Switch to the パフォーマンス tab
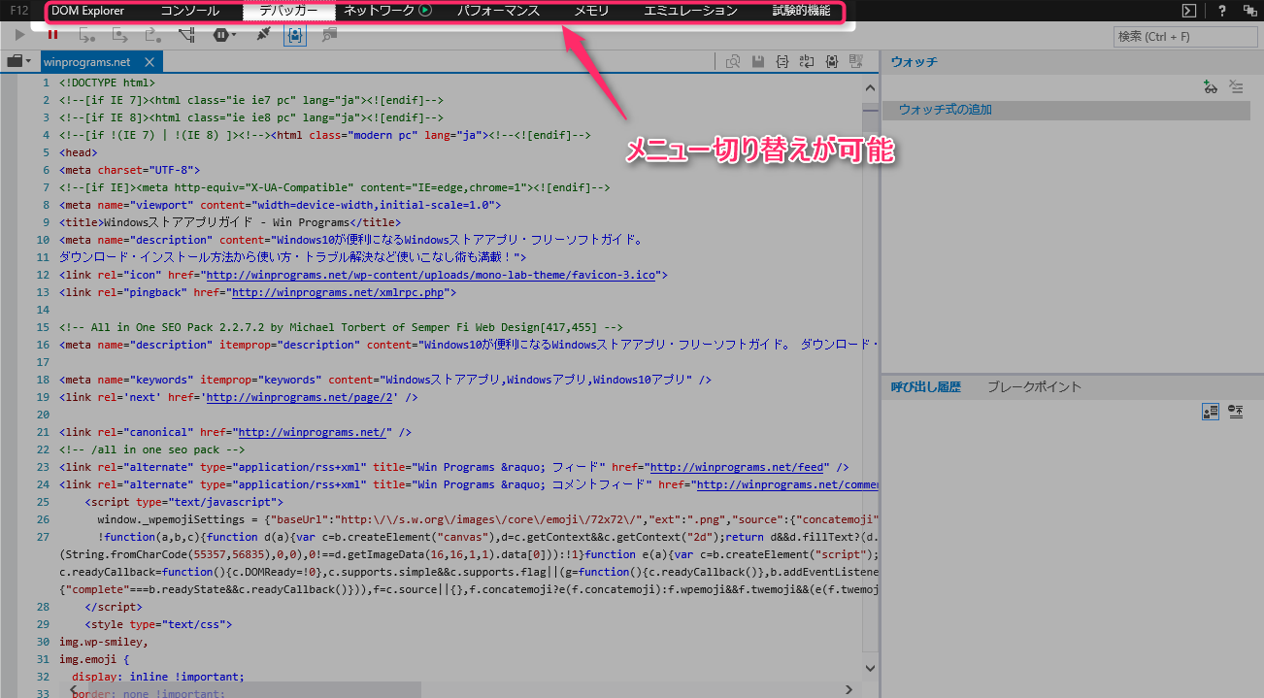The image size is (1264, 698). point(498,11)
